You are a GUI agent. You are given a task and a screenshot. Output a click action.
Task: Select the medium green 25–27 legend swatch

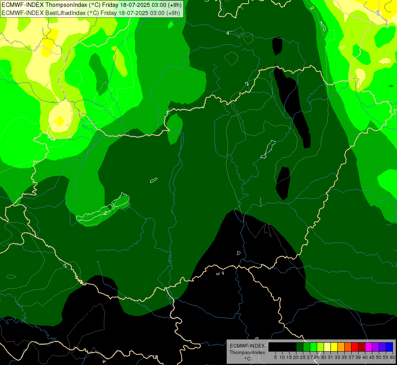[x=307, y=347]
